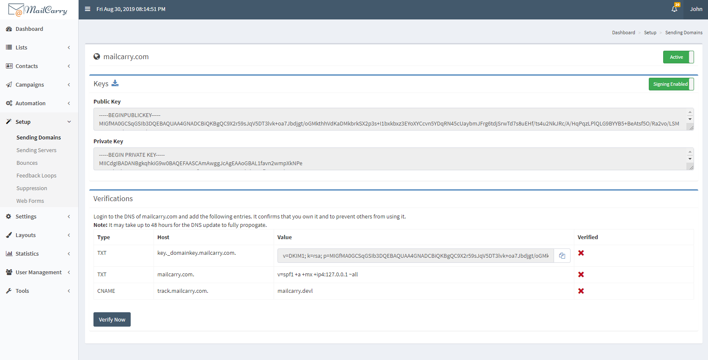The height and width of the screenshot is (360, 708).
Task: Open the notifications bell
Action: [x=675, y=9]
